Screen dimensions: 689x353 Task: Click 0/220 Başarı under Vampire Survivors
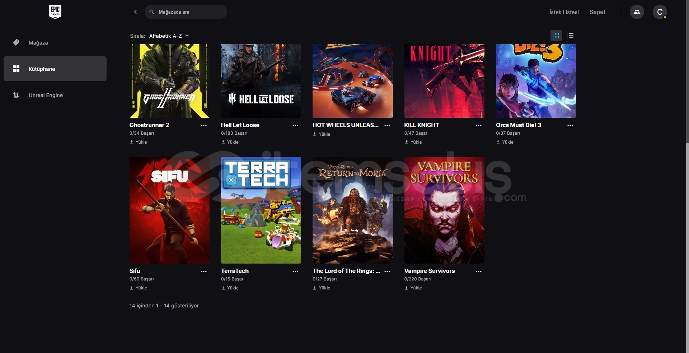coord(418,279)
